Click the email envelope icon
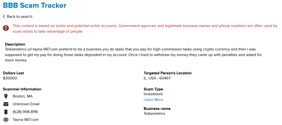 tap(6, 104)
